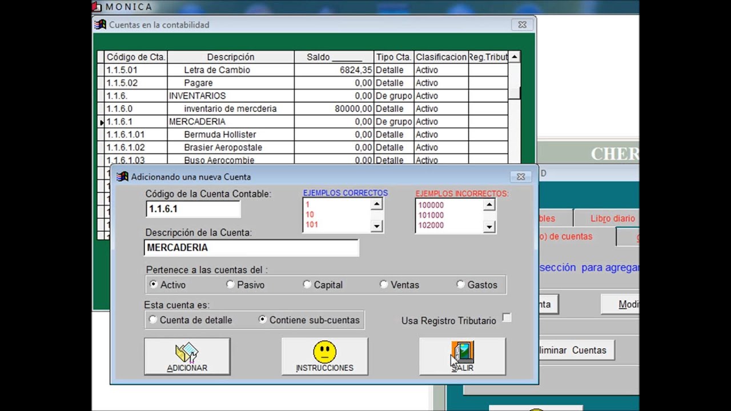Select example 10 in Ejemplos Correctos
This screenshot has height=411, width=731.
(310, 215)
